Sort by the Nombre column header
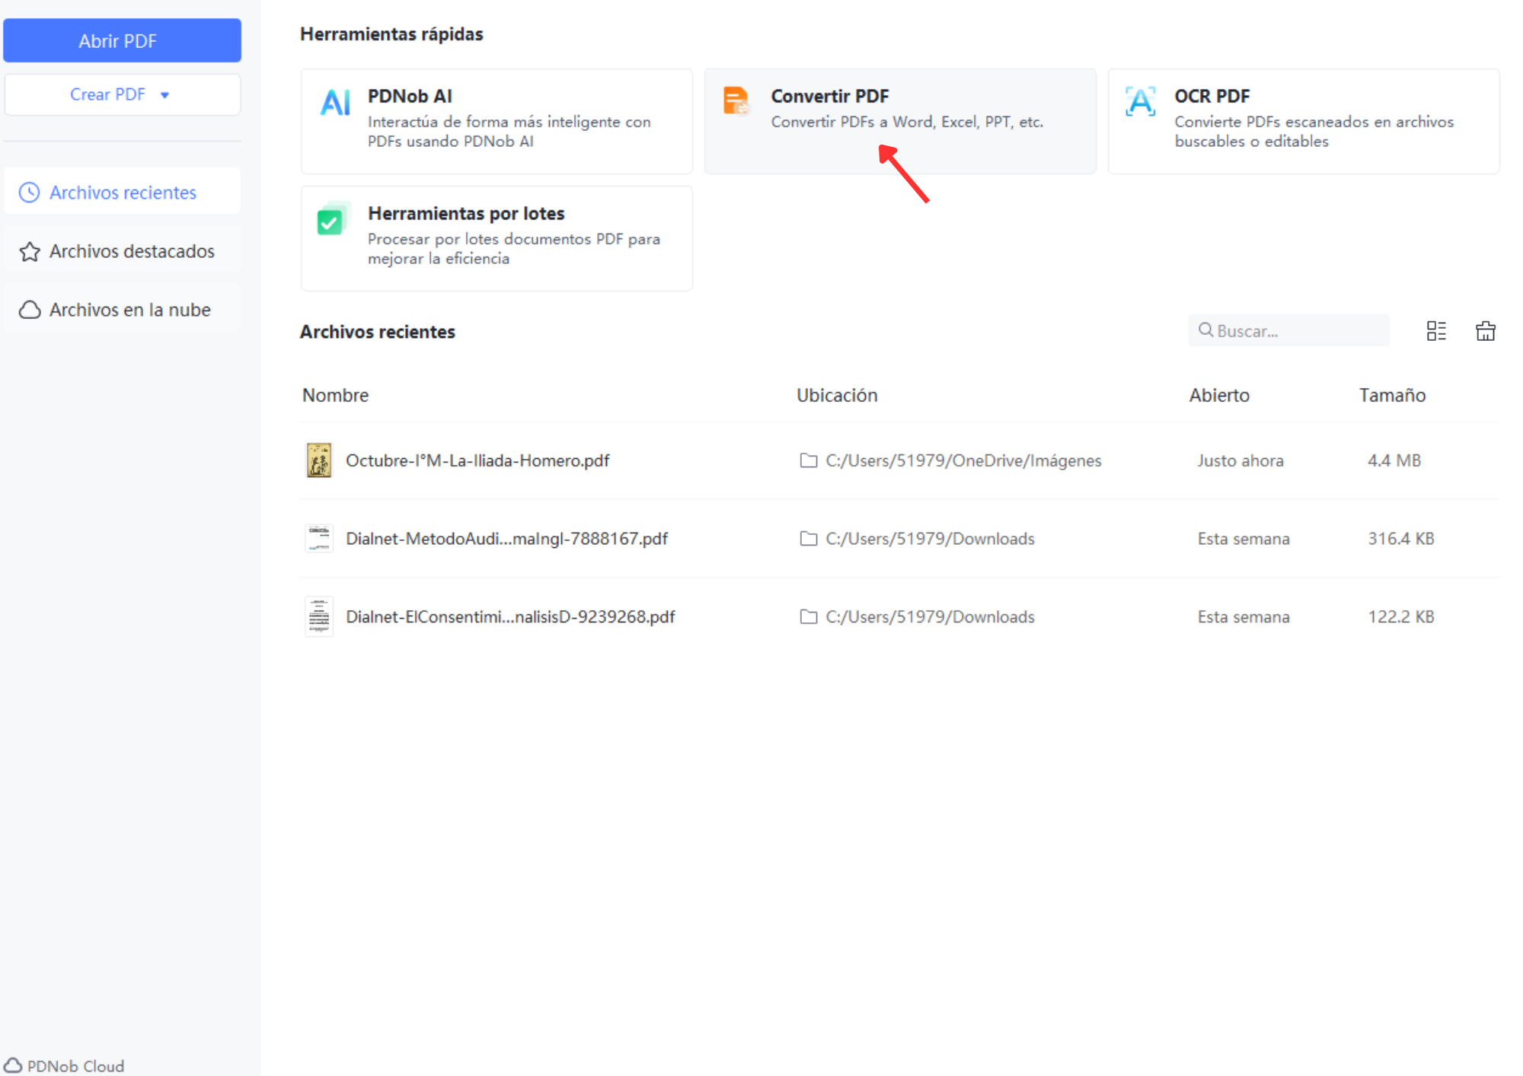This screenshot has height=1076, width=1523. pos(335,395)
